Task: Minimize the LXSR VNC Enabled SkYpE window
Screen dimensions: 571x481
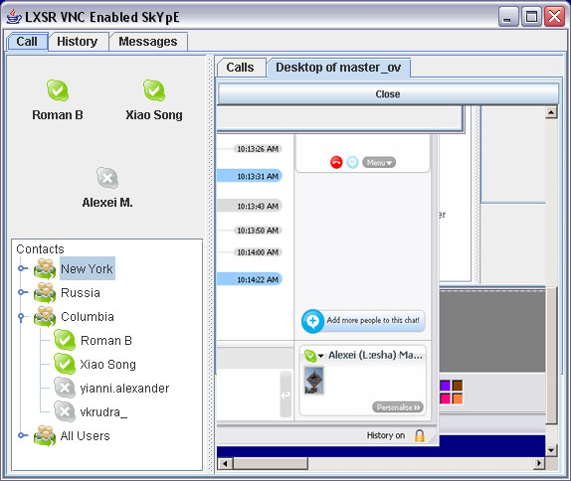Action: (508, 17)
